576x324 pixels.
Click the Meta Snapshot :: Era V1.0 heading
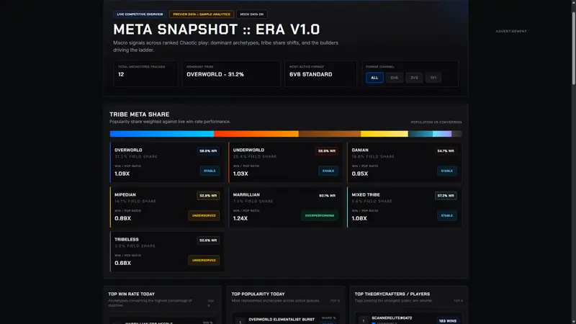(217, 30)
